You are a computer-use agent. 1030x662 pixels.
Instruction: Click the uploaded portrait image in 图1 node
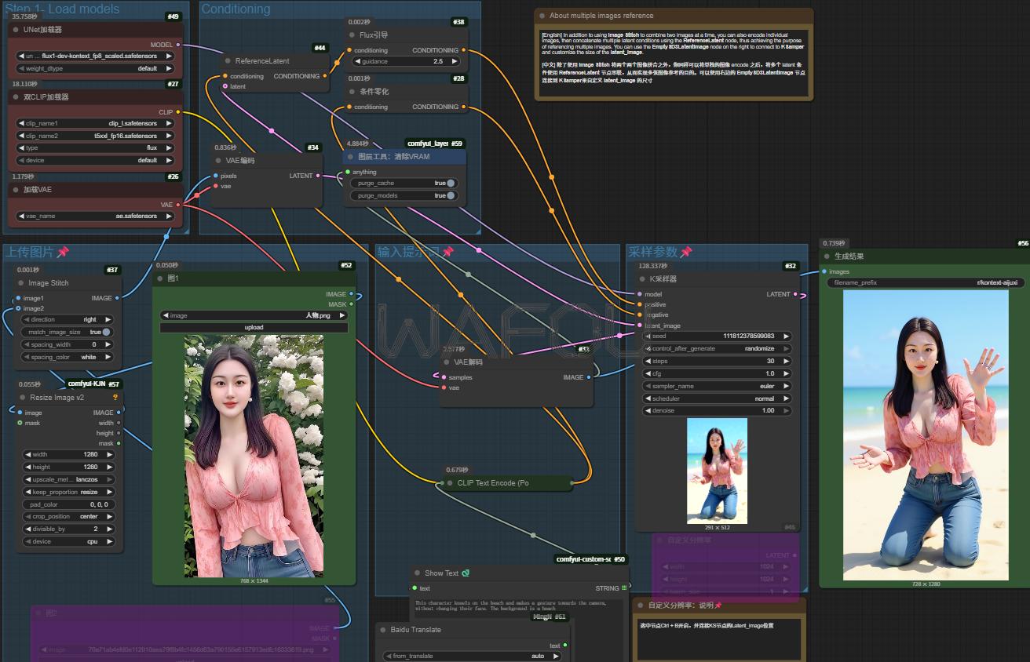tap(254, 456)
